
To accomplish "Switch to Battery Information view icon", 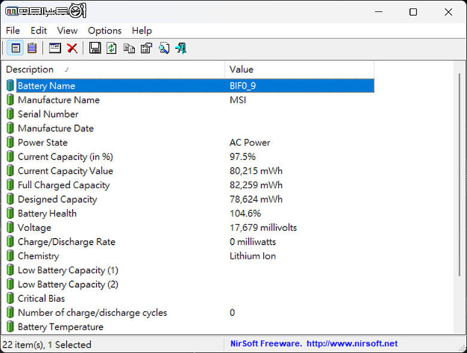I will coord(16,48).
